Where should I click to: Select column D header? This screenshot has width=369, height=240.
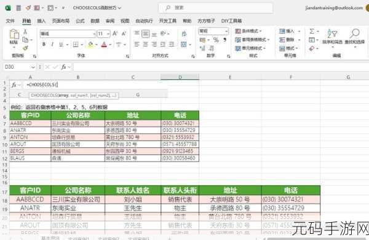(180, 77)
